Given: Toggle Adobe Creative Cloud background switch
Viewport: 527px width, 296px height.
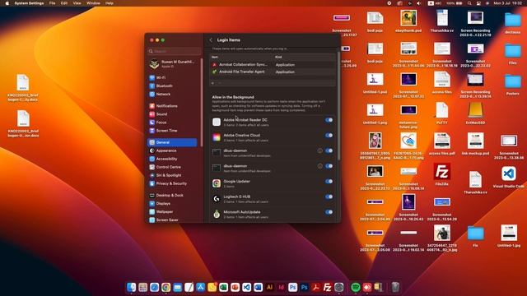Looking at the screenshot, I should point(329,136).
